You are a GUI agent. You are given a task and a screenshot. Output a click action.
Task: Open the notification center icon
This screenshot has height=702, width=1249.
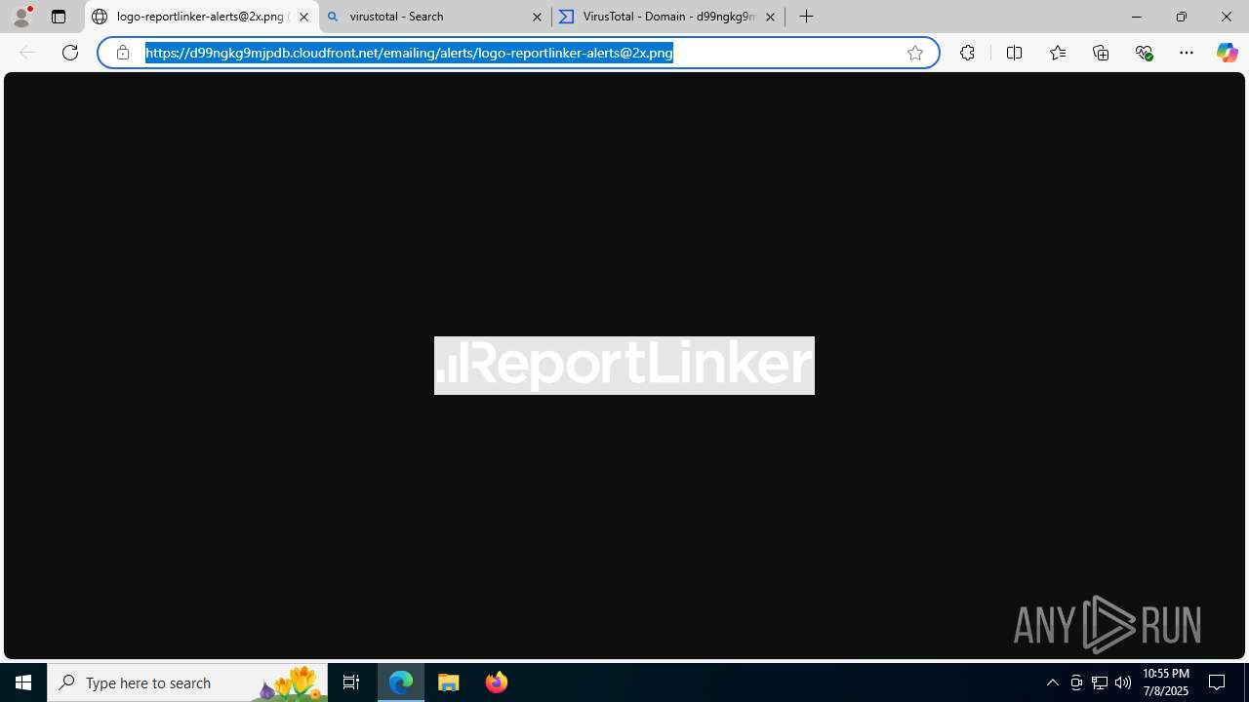(1218, 682)
